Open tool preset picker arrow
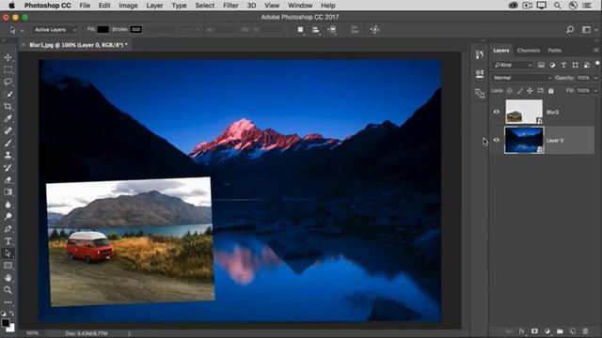This screenshot has height=338, width=602. click(x=23, y=30)
